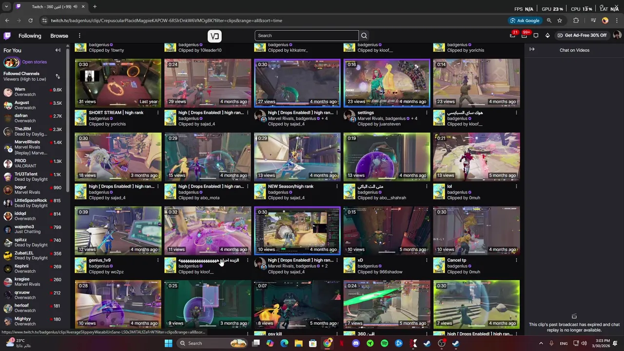Viewport: 624px width, 351px height.
Task: Show hidden system tray icons
Action: coord(541,343)
